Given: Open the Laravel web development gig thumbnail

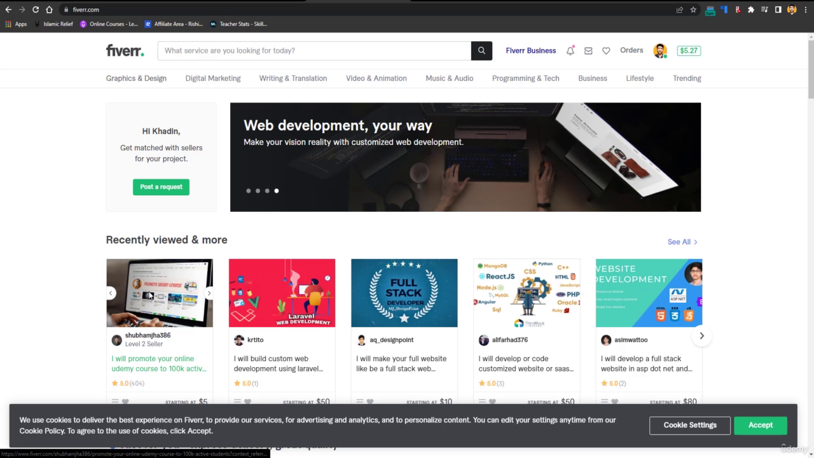Looking at the screenshot, I should 282,293.
